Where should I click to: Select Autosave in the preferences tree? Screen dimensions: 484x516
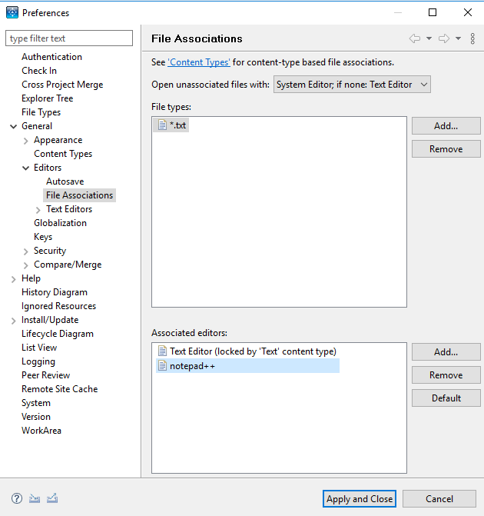pyautogui.click(x=65, y=181)
